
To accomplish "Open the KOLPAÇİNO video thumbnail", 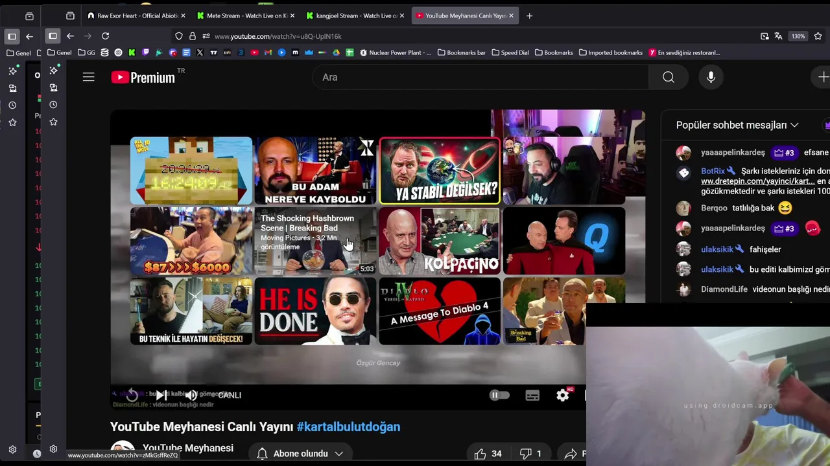I will pyautogui.click(x=440, y=241).
